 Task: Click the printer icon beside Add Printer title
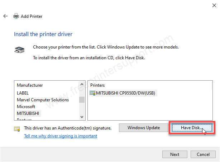pos(16,16)
